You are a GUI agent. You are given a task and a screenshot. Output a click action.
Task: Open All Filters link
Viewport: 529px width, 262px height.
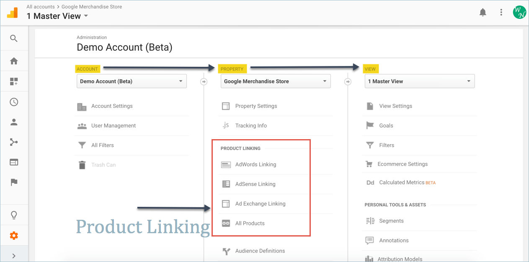click(103, 145)
